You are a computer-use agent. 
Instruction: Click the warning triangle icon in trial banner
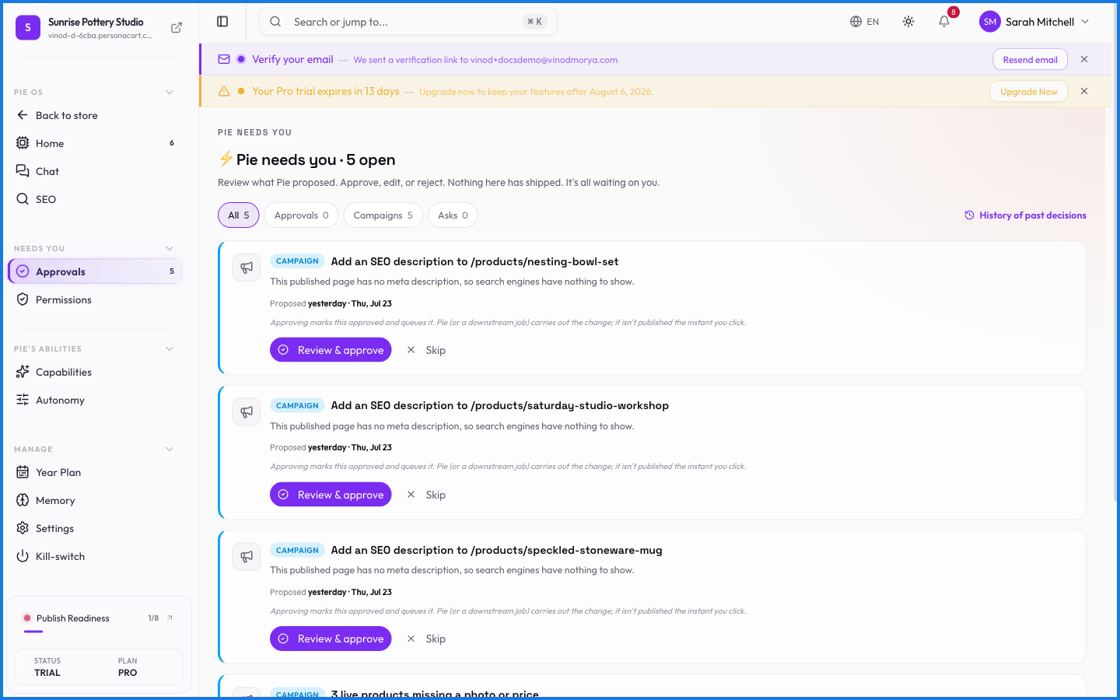pyautogui.click(x=224, y=91)
